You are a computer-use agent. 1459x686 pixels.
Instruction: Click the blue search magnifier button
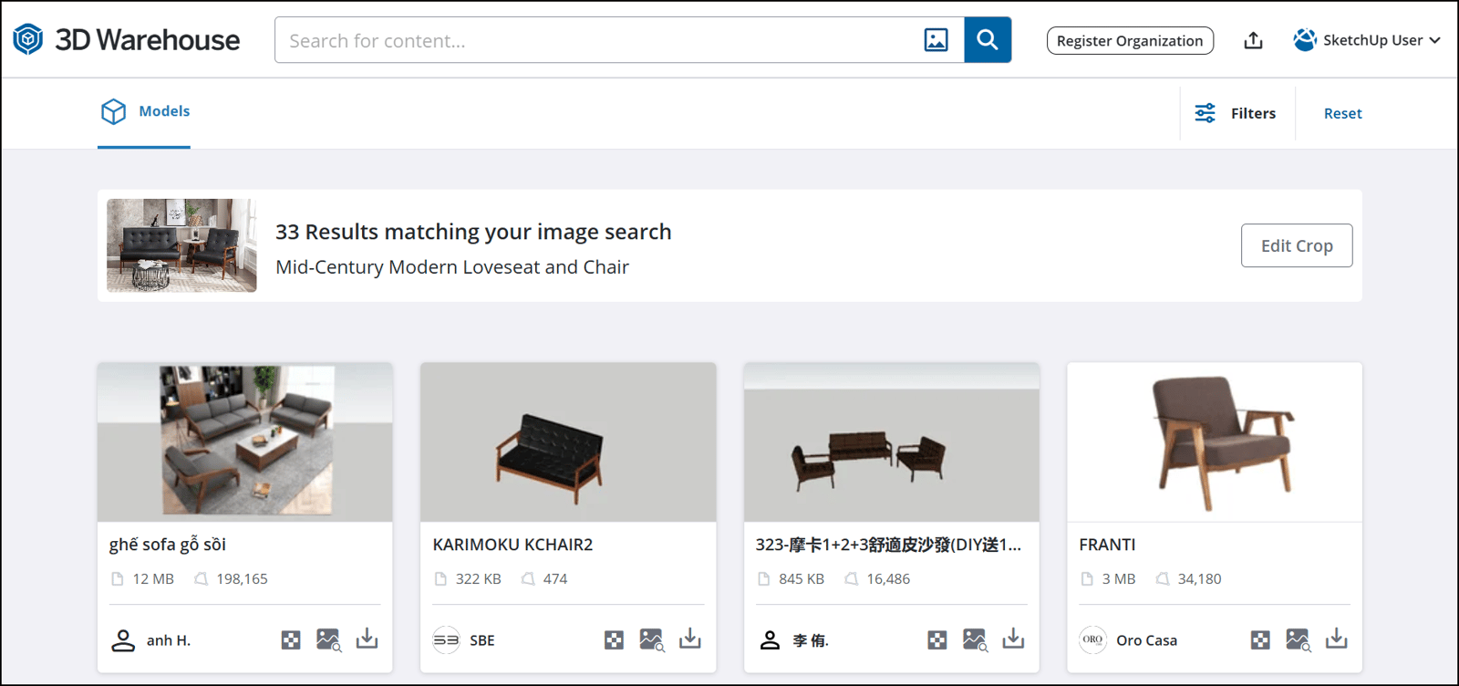pyautogui.click(x=988, y=40)
